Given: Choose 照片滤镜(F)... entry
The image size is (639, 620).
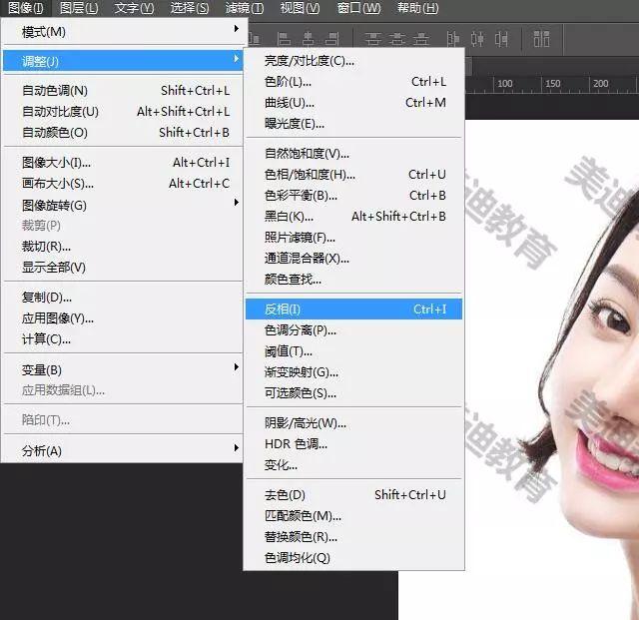Looking at the screenshot, I should (x=353, y=238).
